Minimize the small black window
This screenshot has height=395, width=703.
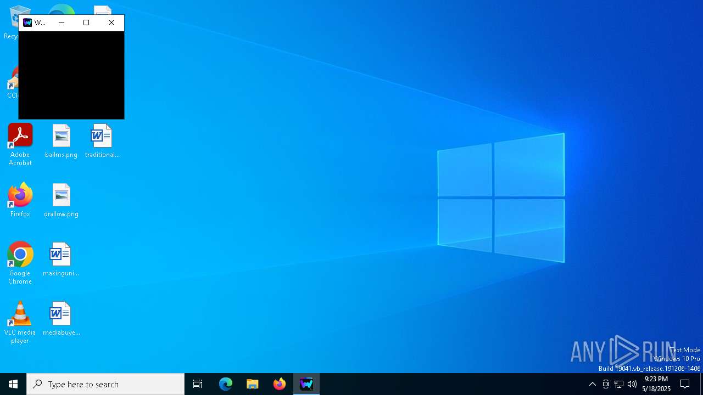pyautogui.click(x=62, y=22)
